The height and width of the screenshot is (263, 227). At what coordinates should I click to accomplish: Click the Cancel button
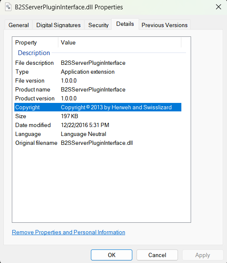(157, 255)
